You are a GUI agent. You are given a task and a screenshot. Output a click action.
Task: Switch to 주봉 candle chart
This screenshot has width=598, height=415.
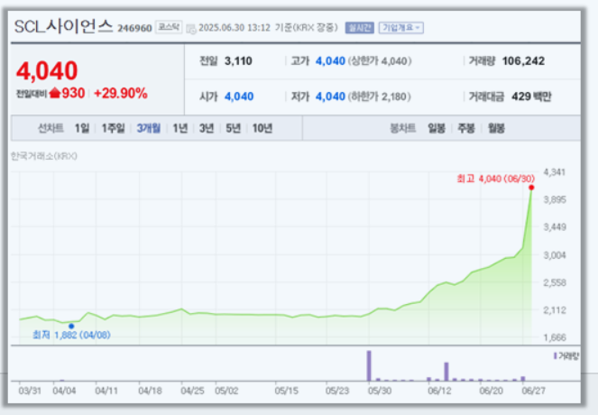click(x=466, y=128)
